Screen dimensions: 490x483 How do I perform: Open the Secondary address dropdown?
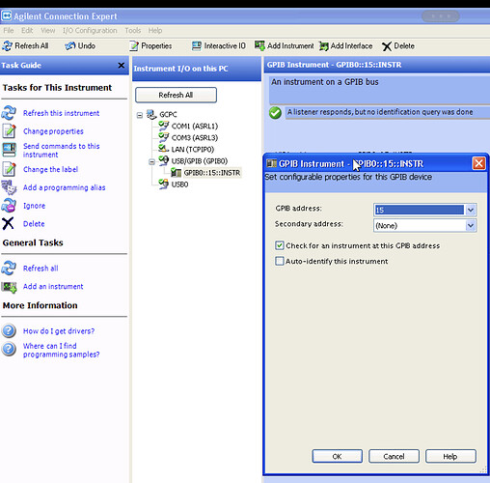[x=471, y=225]
